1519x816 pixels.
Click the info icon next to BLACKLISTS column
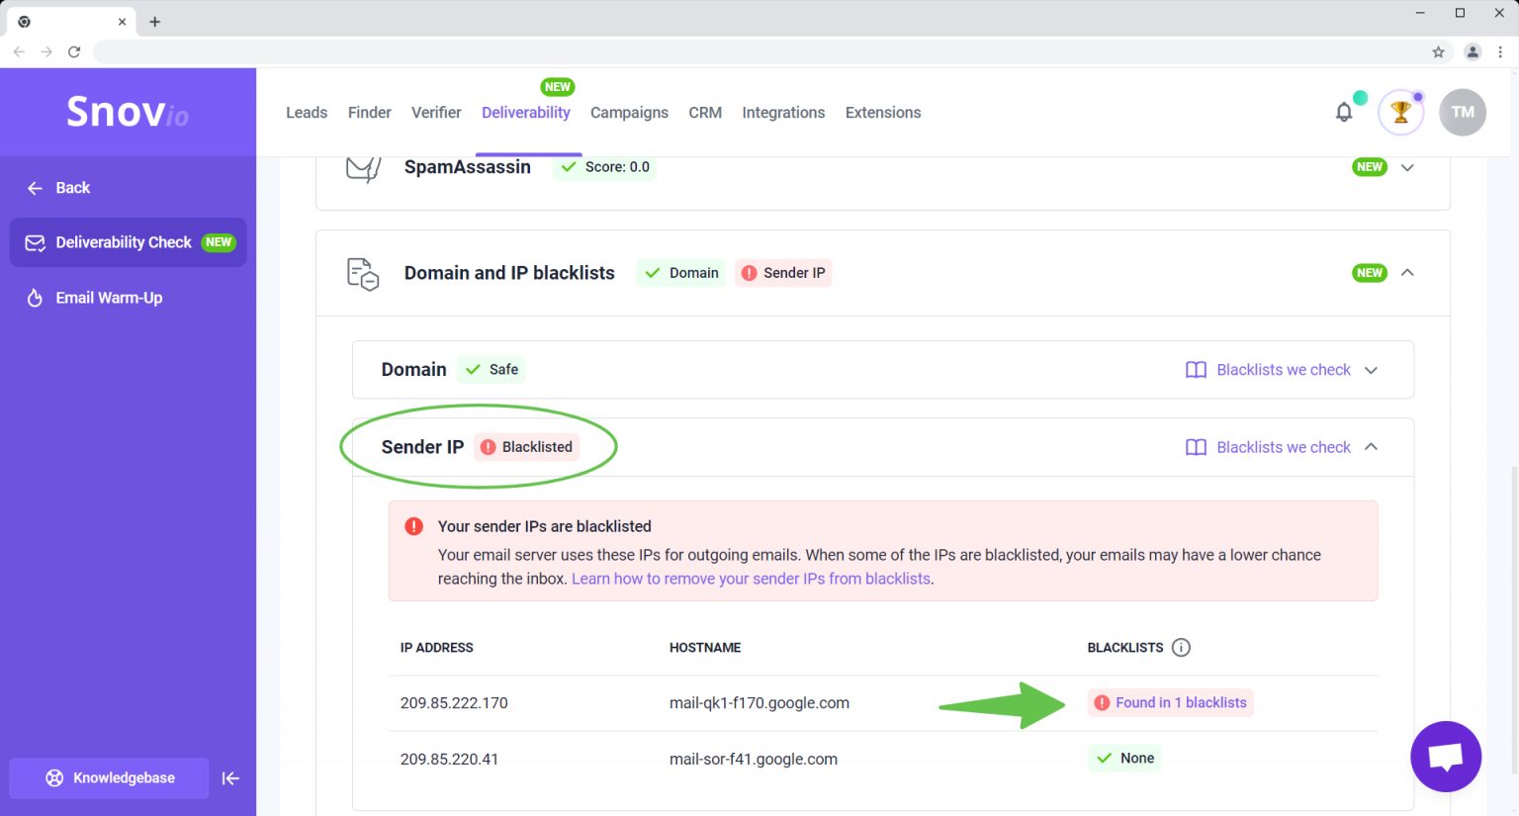point(1181,648)
